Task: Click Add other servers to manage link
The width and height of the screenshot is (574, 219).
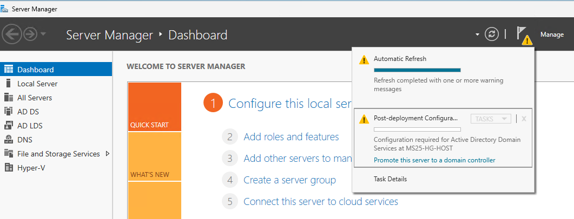Action: [298, 159]
